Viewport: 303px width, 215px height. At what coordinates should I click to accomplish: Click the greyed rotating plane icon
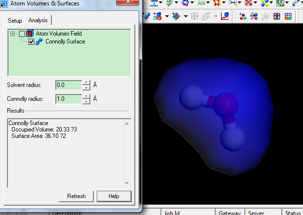pos(206,16)
